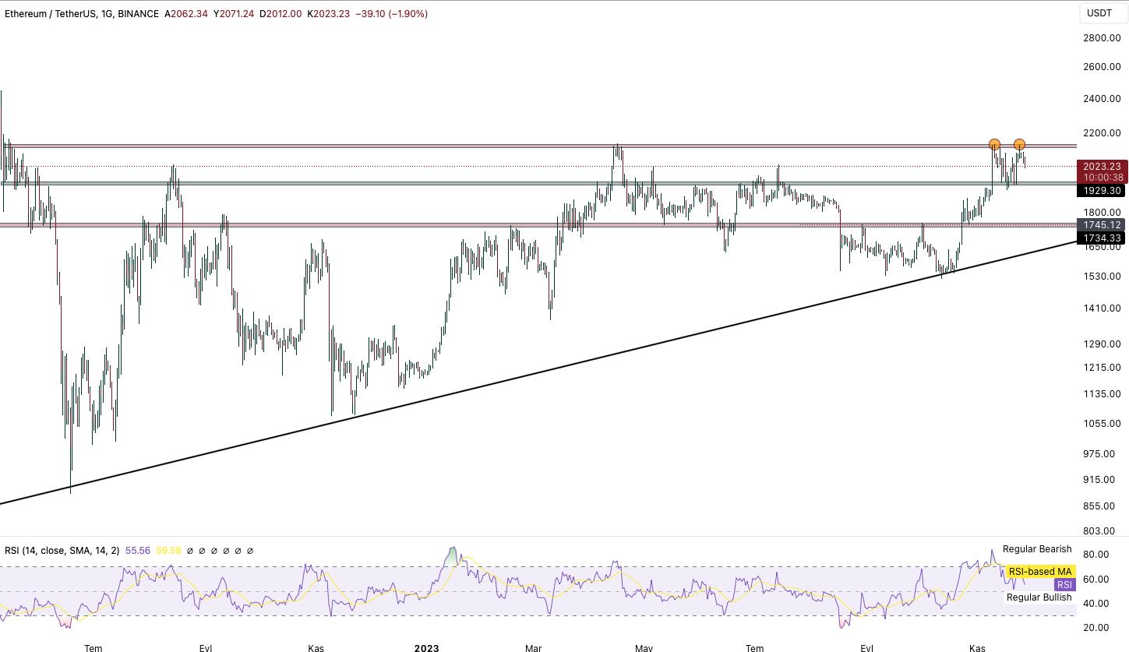Click the K2023.23 close value
This screenshot has width=1129, height=652.
coord(328,14)
